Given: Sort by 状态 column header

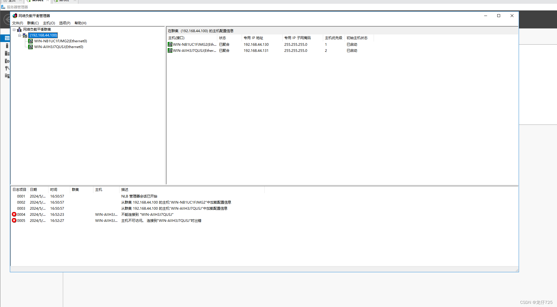Looking at the screenshot, I should point(229,38).
